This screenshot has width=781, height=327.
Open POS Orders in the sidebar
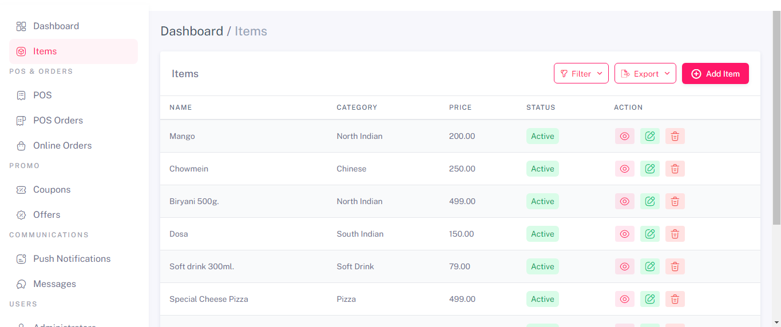pos(58,120)
